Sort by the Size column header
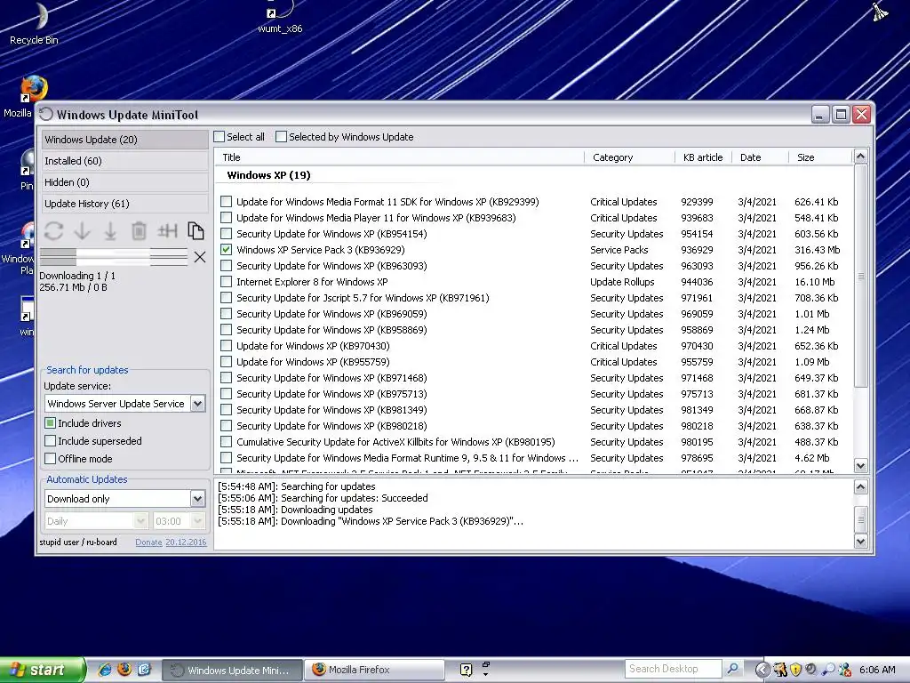This screenshot has height=683, width=910. coord(820,157)
